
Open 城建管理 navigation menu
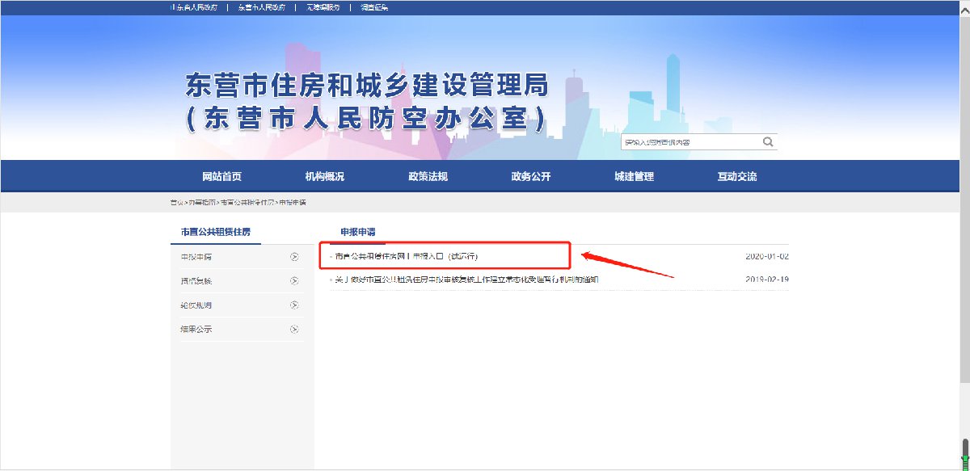634,177
